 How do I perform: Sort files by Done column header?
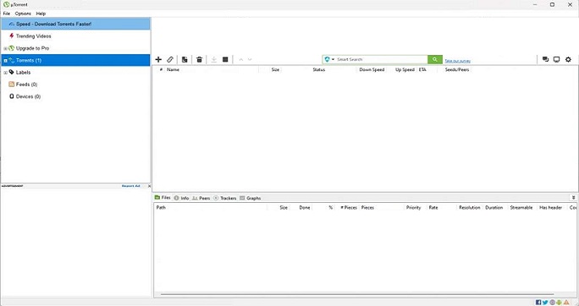[x=305, y=208]
